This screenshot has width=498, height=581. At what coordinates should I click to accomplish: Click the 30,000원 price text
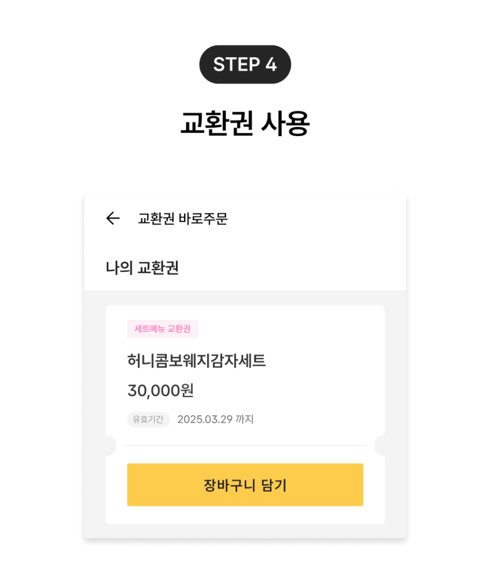[161, 390]
